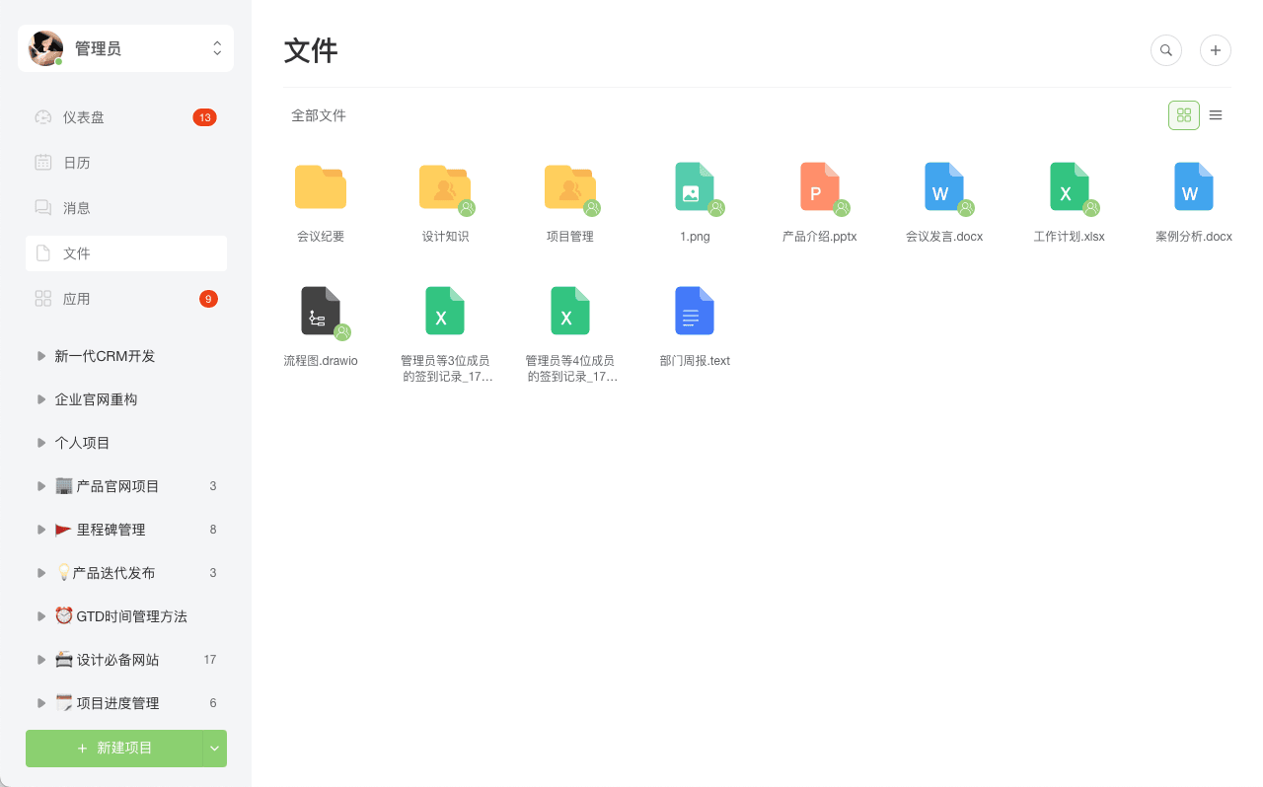Expand the 新一代CRM开发 project
Viewport: 1263px width, 787px height.
[40, 355]
